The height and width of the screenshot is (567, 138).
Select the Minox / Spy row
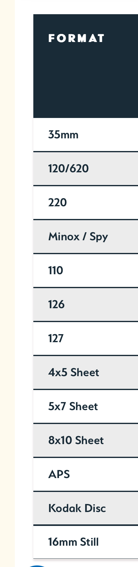[x=86, y=237]
